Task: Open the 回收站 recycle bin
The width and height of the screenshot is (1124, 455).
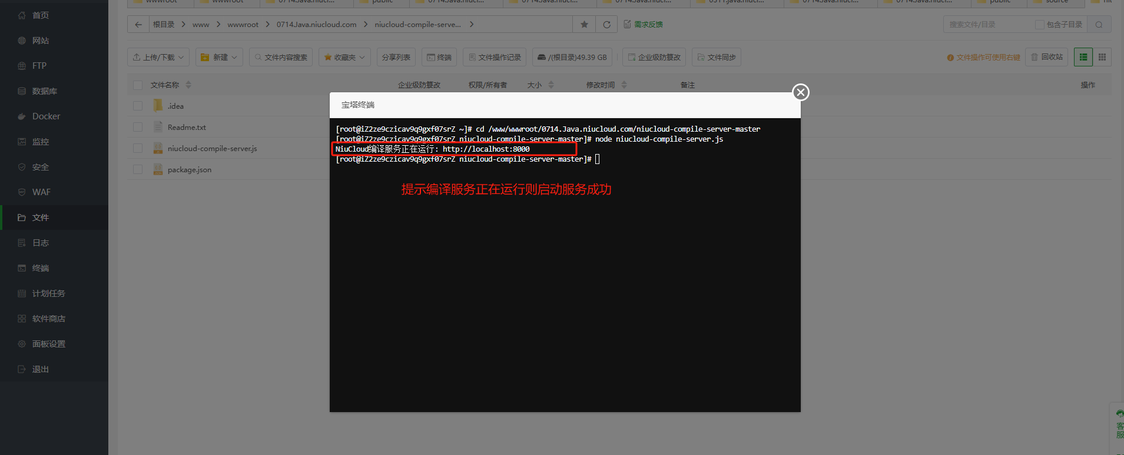Action: (1046, 57)
